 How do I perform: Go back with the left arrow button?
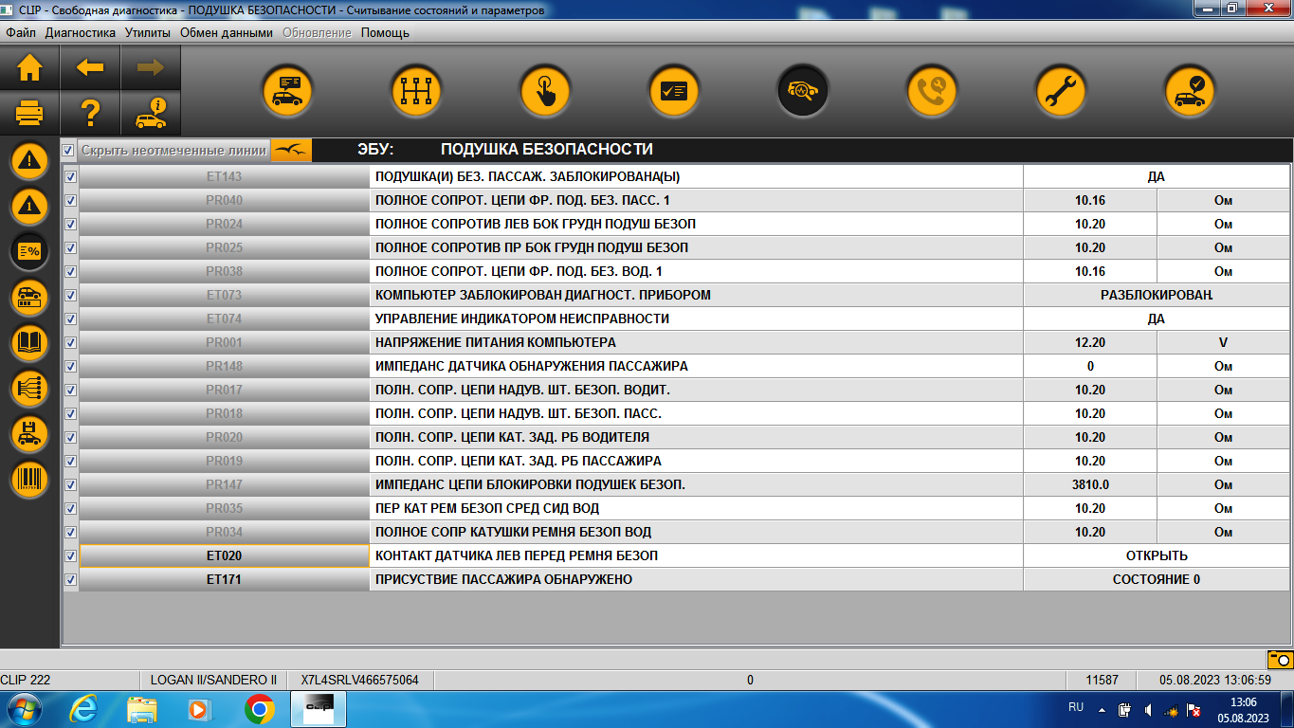click(x=90, y=68)
